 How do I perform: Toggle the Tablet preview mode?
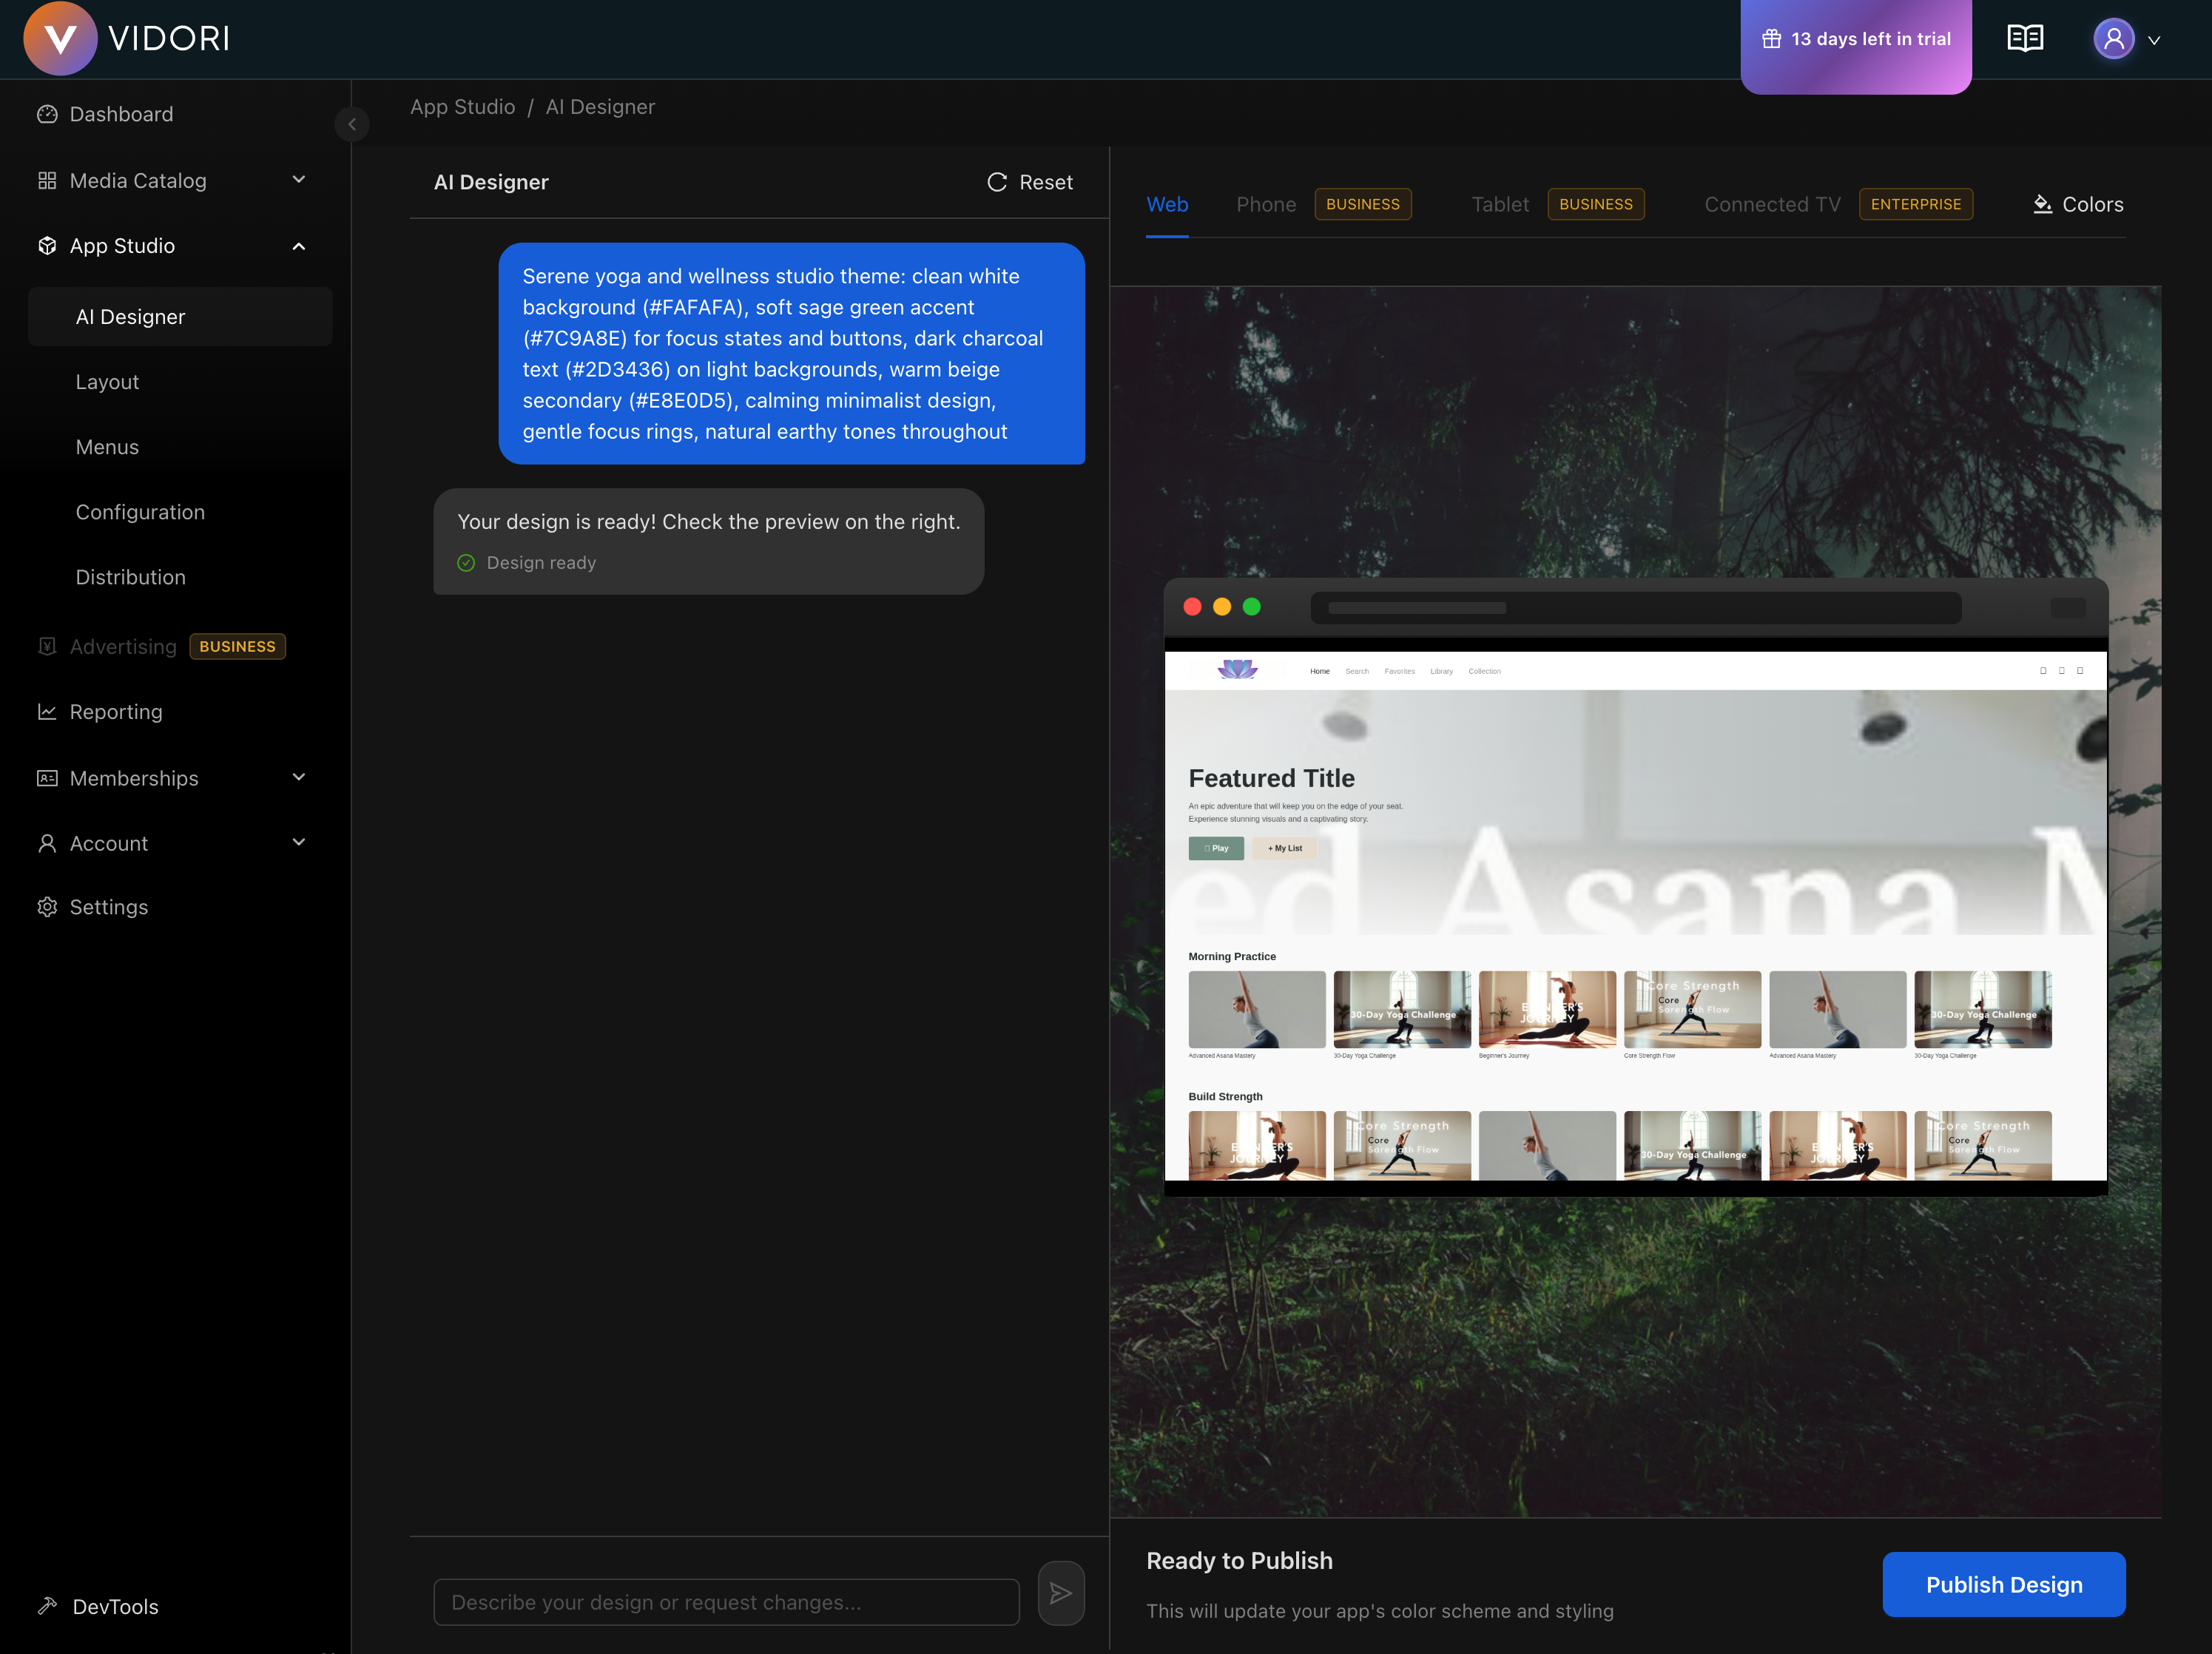click(x=1499, y=204)
